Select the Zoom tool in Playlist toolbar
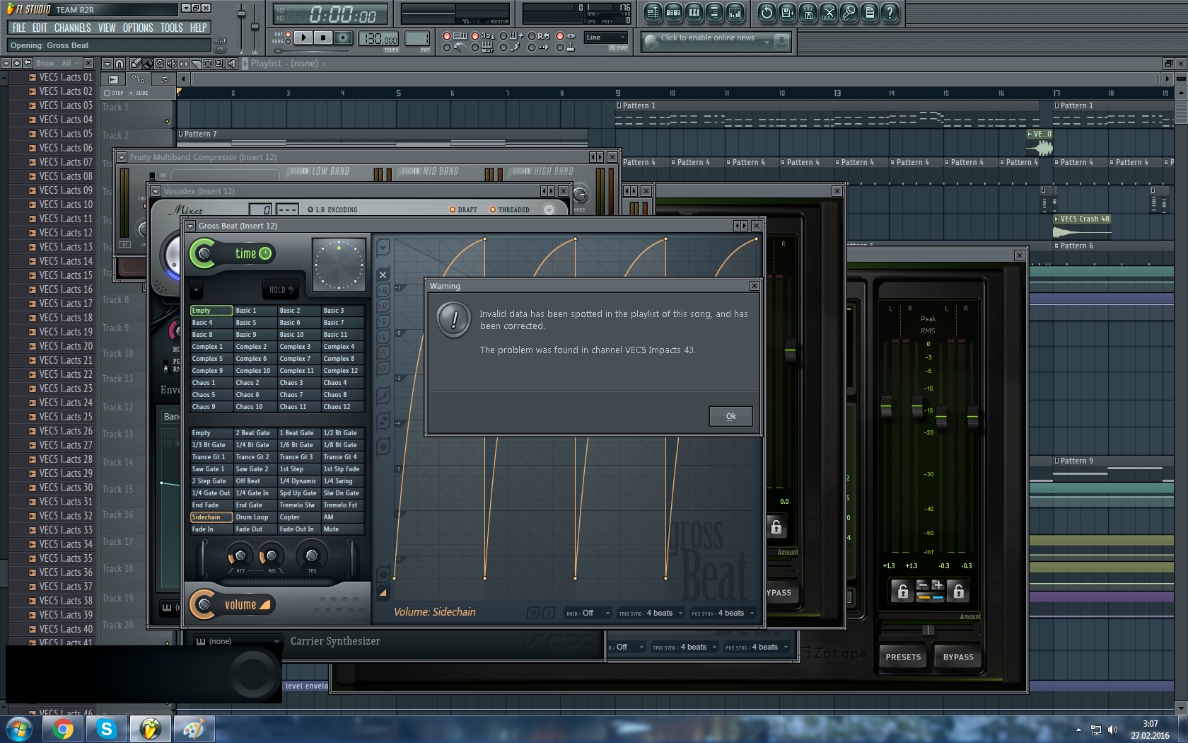Image resolution: width=1188 pixels, height=743 pixels. point(220,64)
